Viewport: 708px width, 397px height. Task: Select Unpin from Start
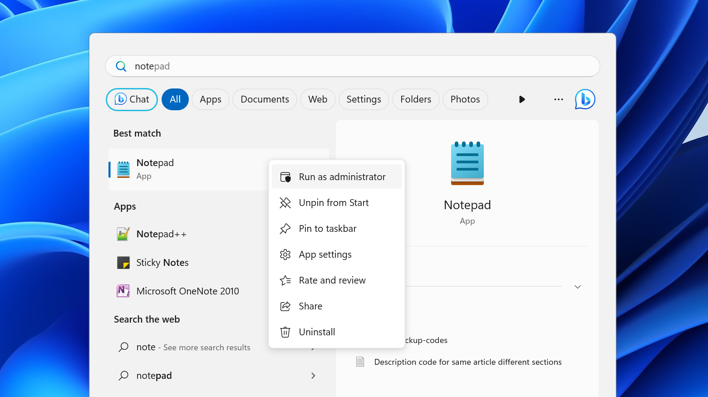click(x=334, y=203)
